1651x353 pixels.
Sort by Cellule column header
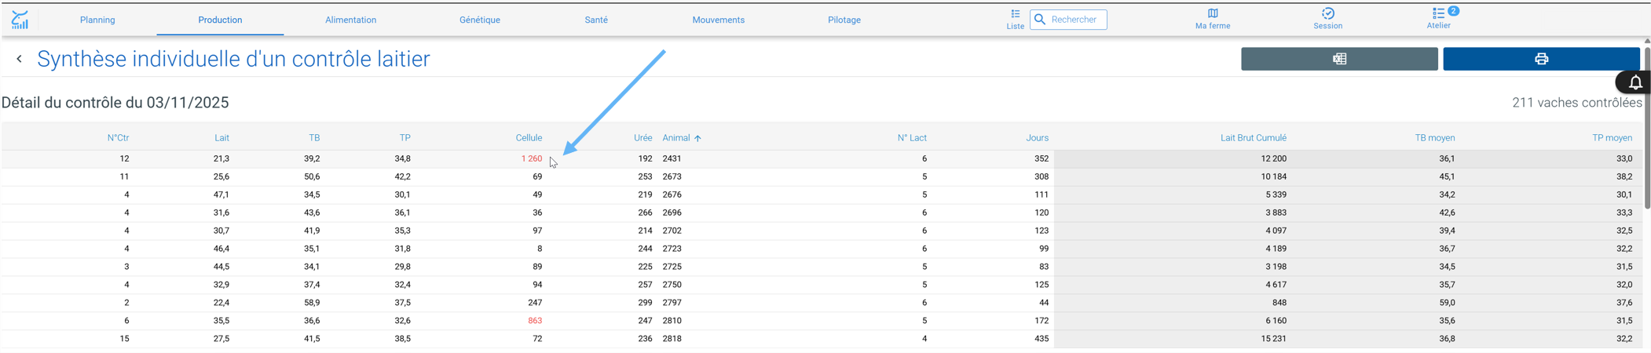click(529, 138)
